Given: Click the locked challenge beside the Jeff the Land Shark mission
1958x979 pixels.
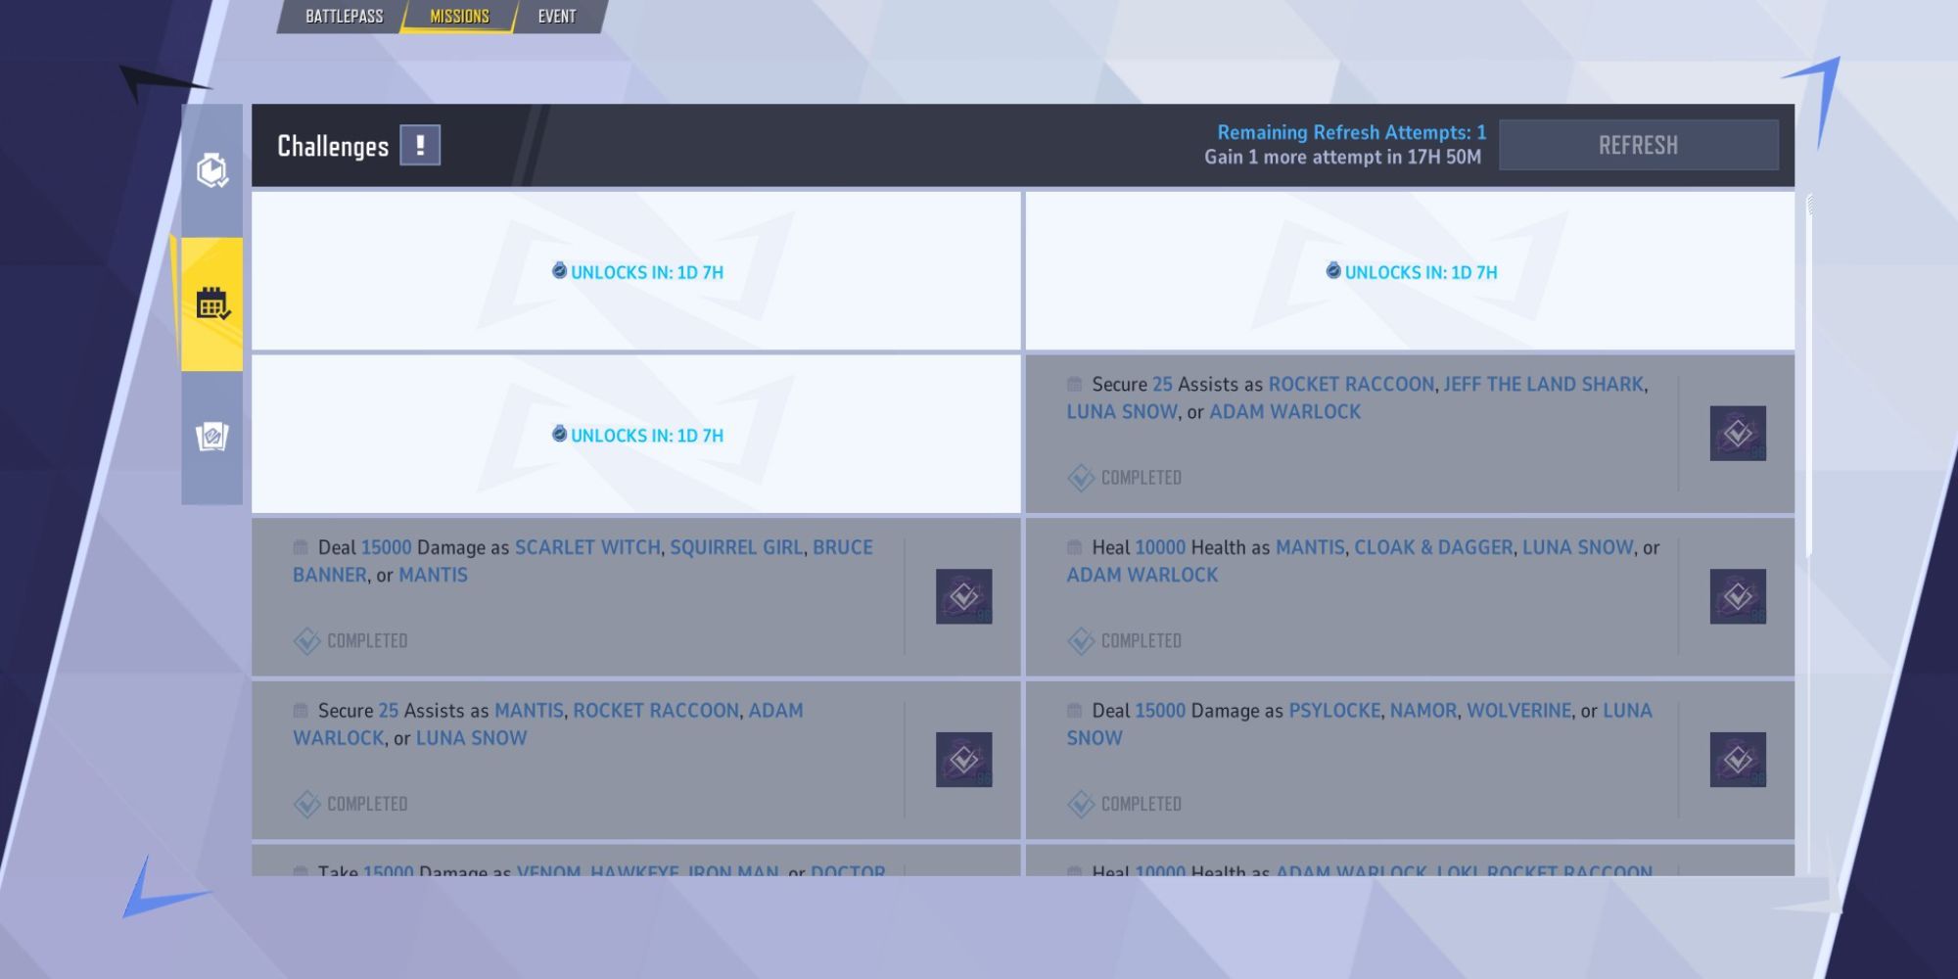Looking at the screenshot, I should click(636, 434).
